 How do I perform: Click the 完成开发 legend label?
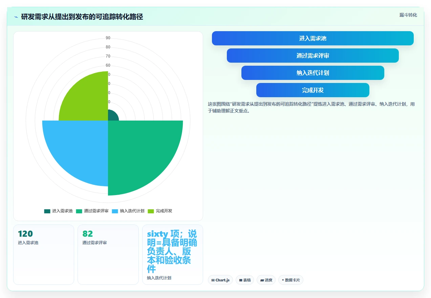[164, 211]
